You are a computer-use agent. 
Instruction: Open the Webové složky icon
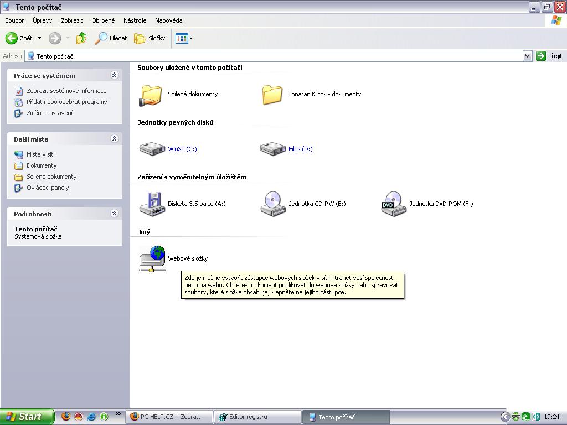[x=152, y=258]
